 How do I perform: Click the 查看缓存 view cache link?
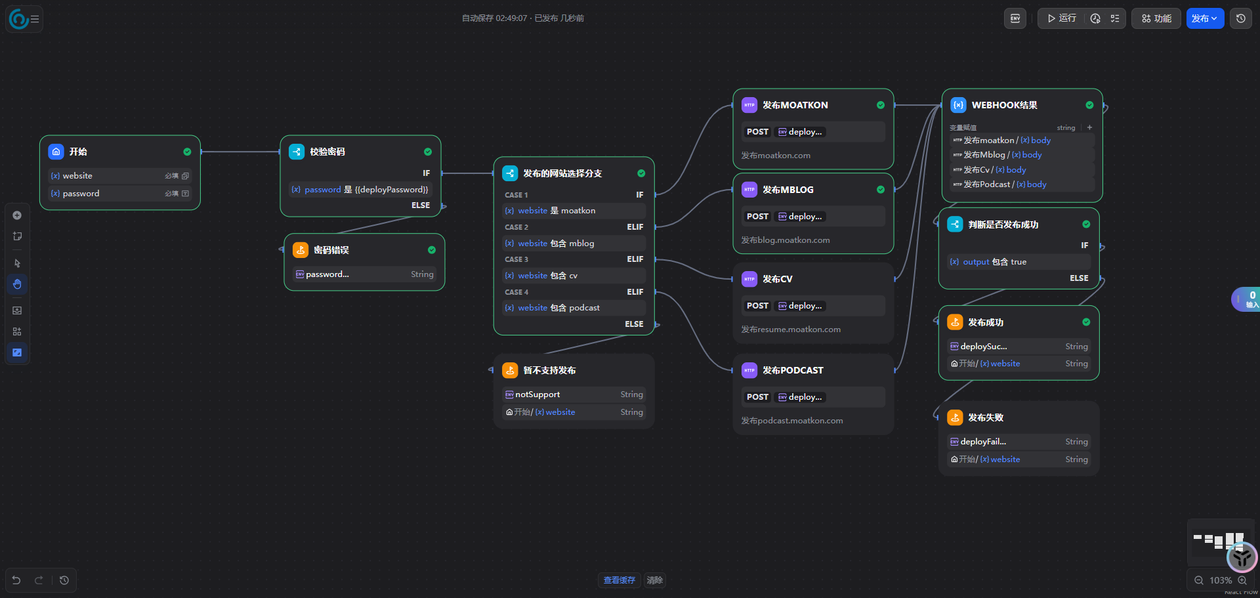[x=619, y=580]
